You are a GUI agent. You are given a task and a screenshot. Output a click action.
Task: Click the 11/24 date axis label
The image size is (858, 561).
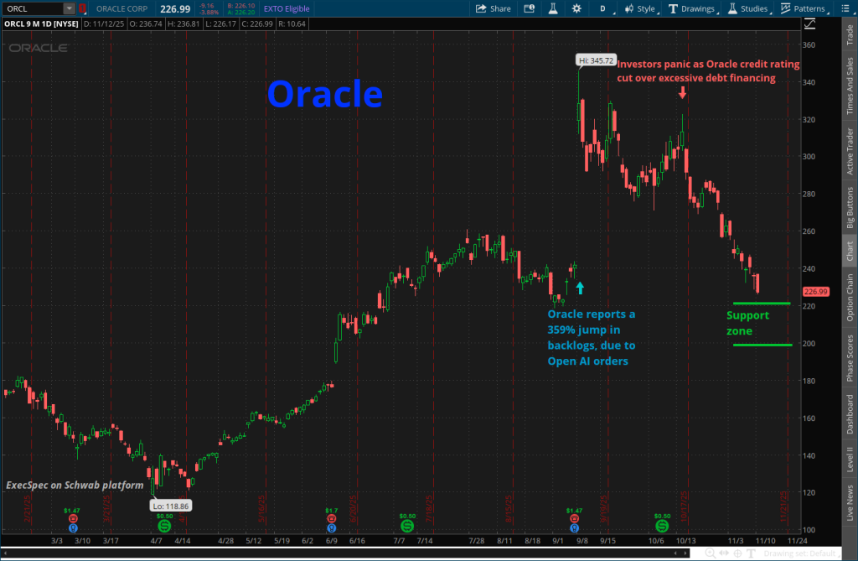click(x=798, y=541)
